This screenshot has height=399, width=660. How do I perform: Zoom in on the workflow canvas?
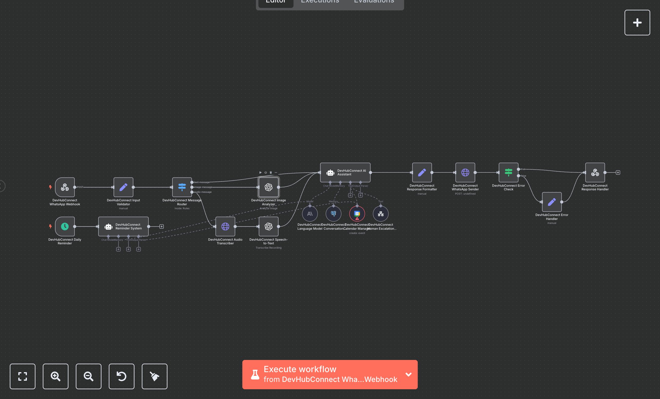pyautogui.click(x=55, y=376)
